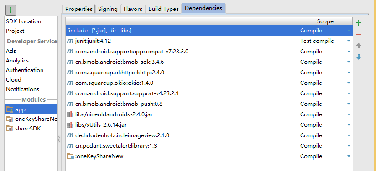
Task: Open scope dropdown for bmob-push row
Action: pos(349,104)
